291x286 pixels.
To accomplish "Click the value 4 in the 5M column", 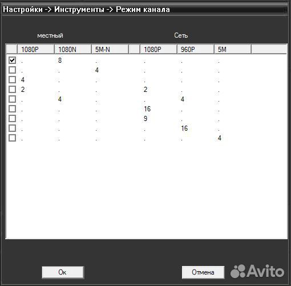I will 220,138.
